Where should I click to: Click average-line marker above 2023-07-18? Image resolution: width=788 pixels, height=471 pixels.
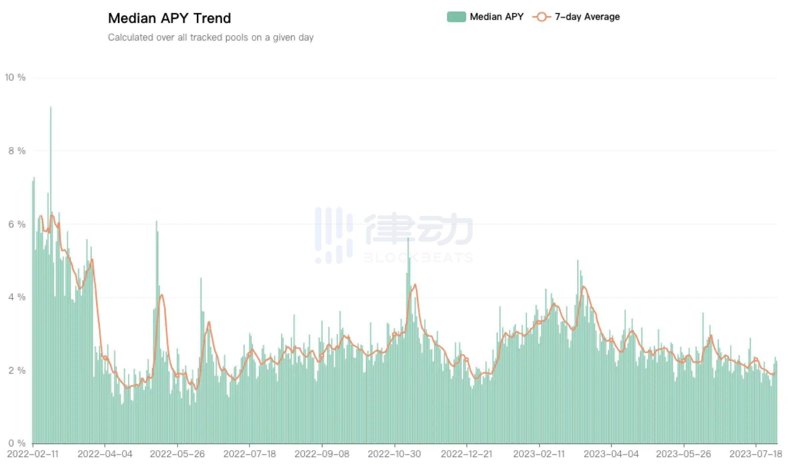[756, 359]
